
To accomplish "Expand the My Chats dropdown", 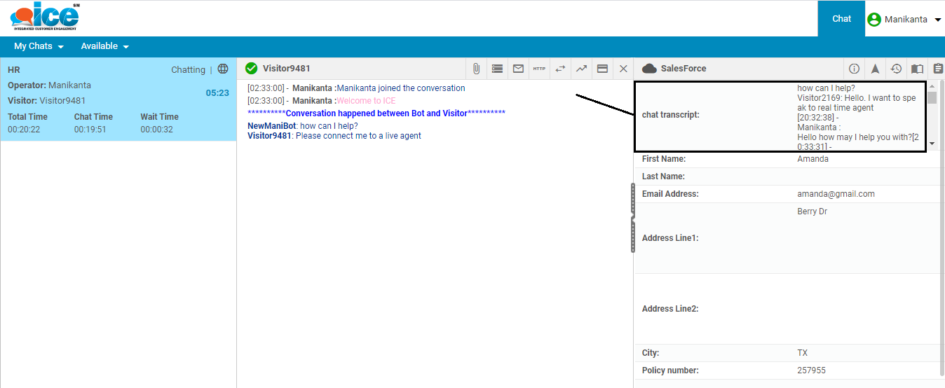I will (x=39, y=46).
